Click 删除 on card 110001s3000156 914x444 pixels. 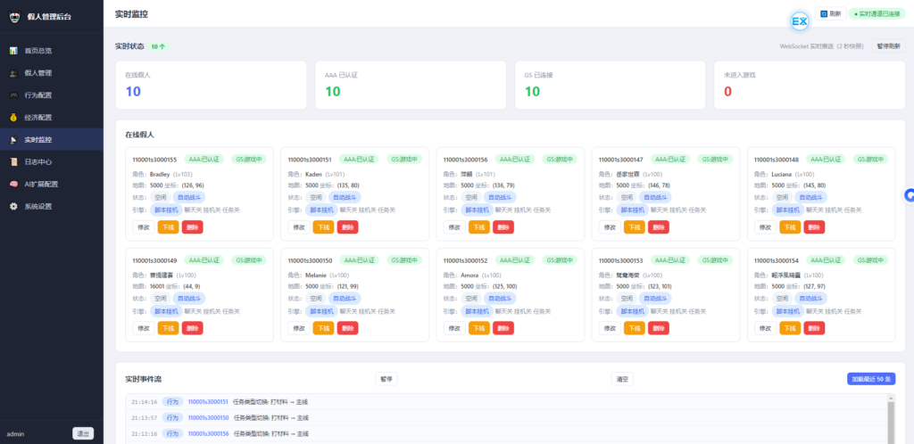click(x=503, y=227)
